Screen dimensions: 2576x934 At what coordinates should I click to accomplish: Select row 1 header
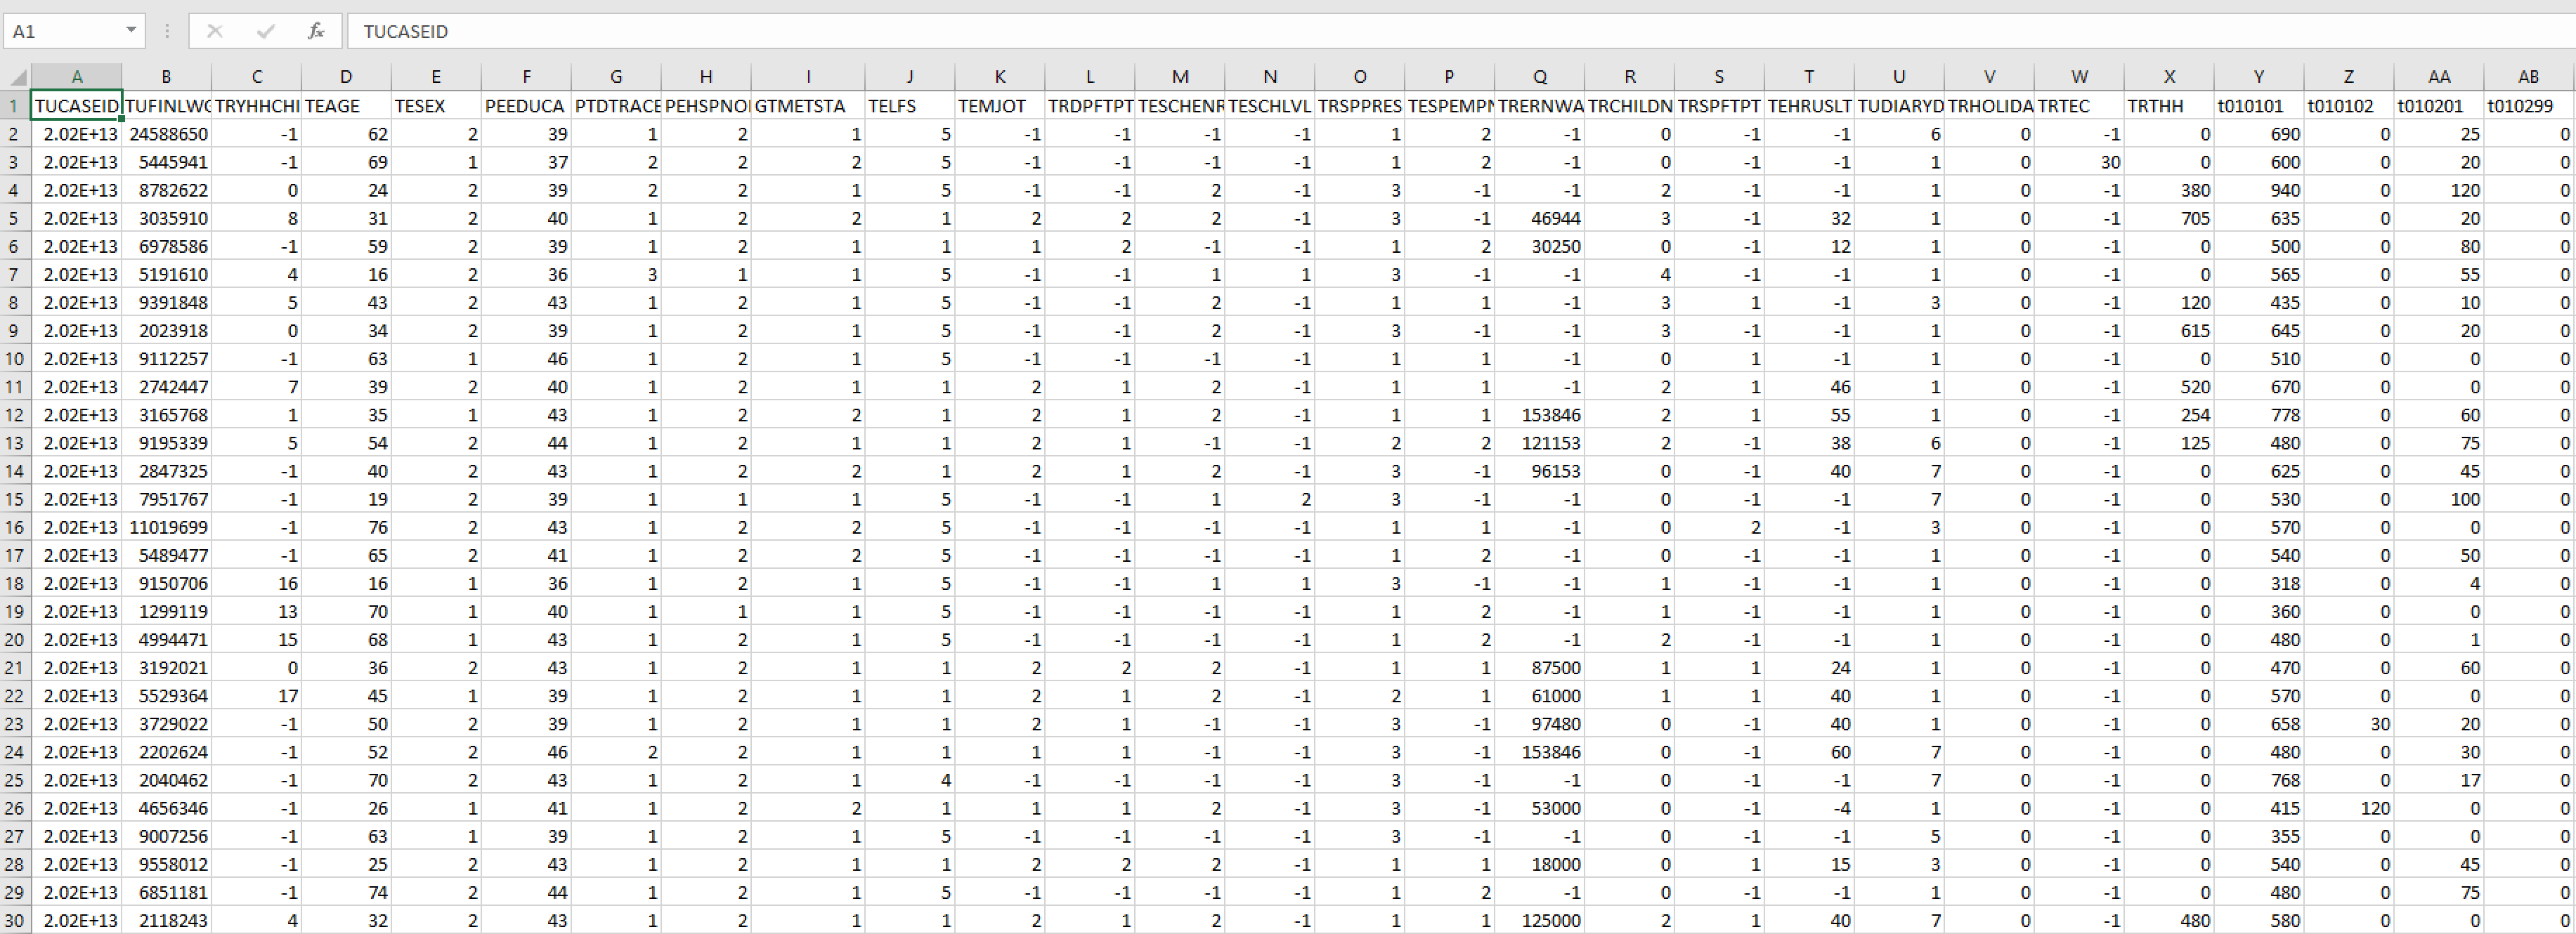click(15, 106)
